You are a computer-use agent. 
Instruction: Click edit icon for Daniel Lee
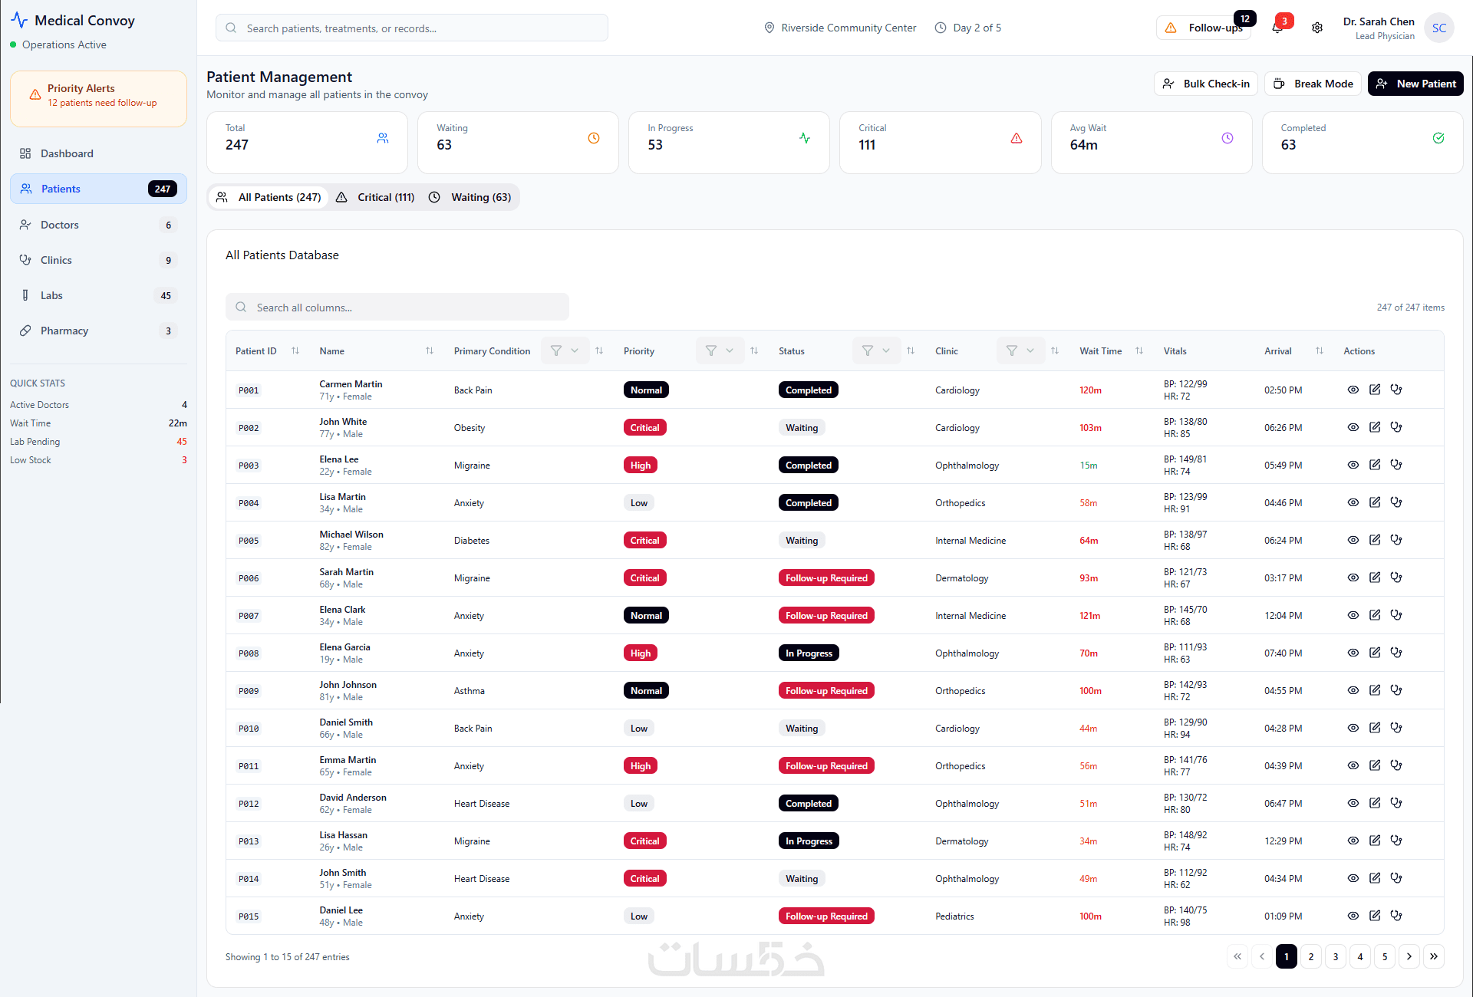click(x=1375, y=916)
